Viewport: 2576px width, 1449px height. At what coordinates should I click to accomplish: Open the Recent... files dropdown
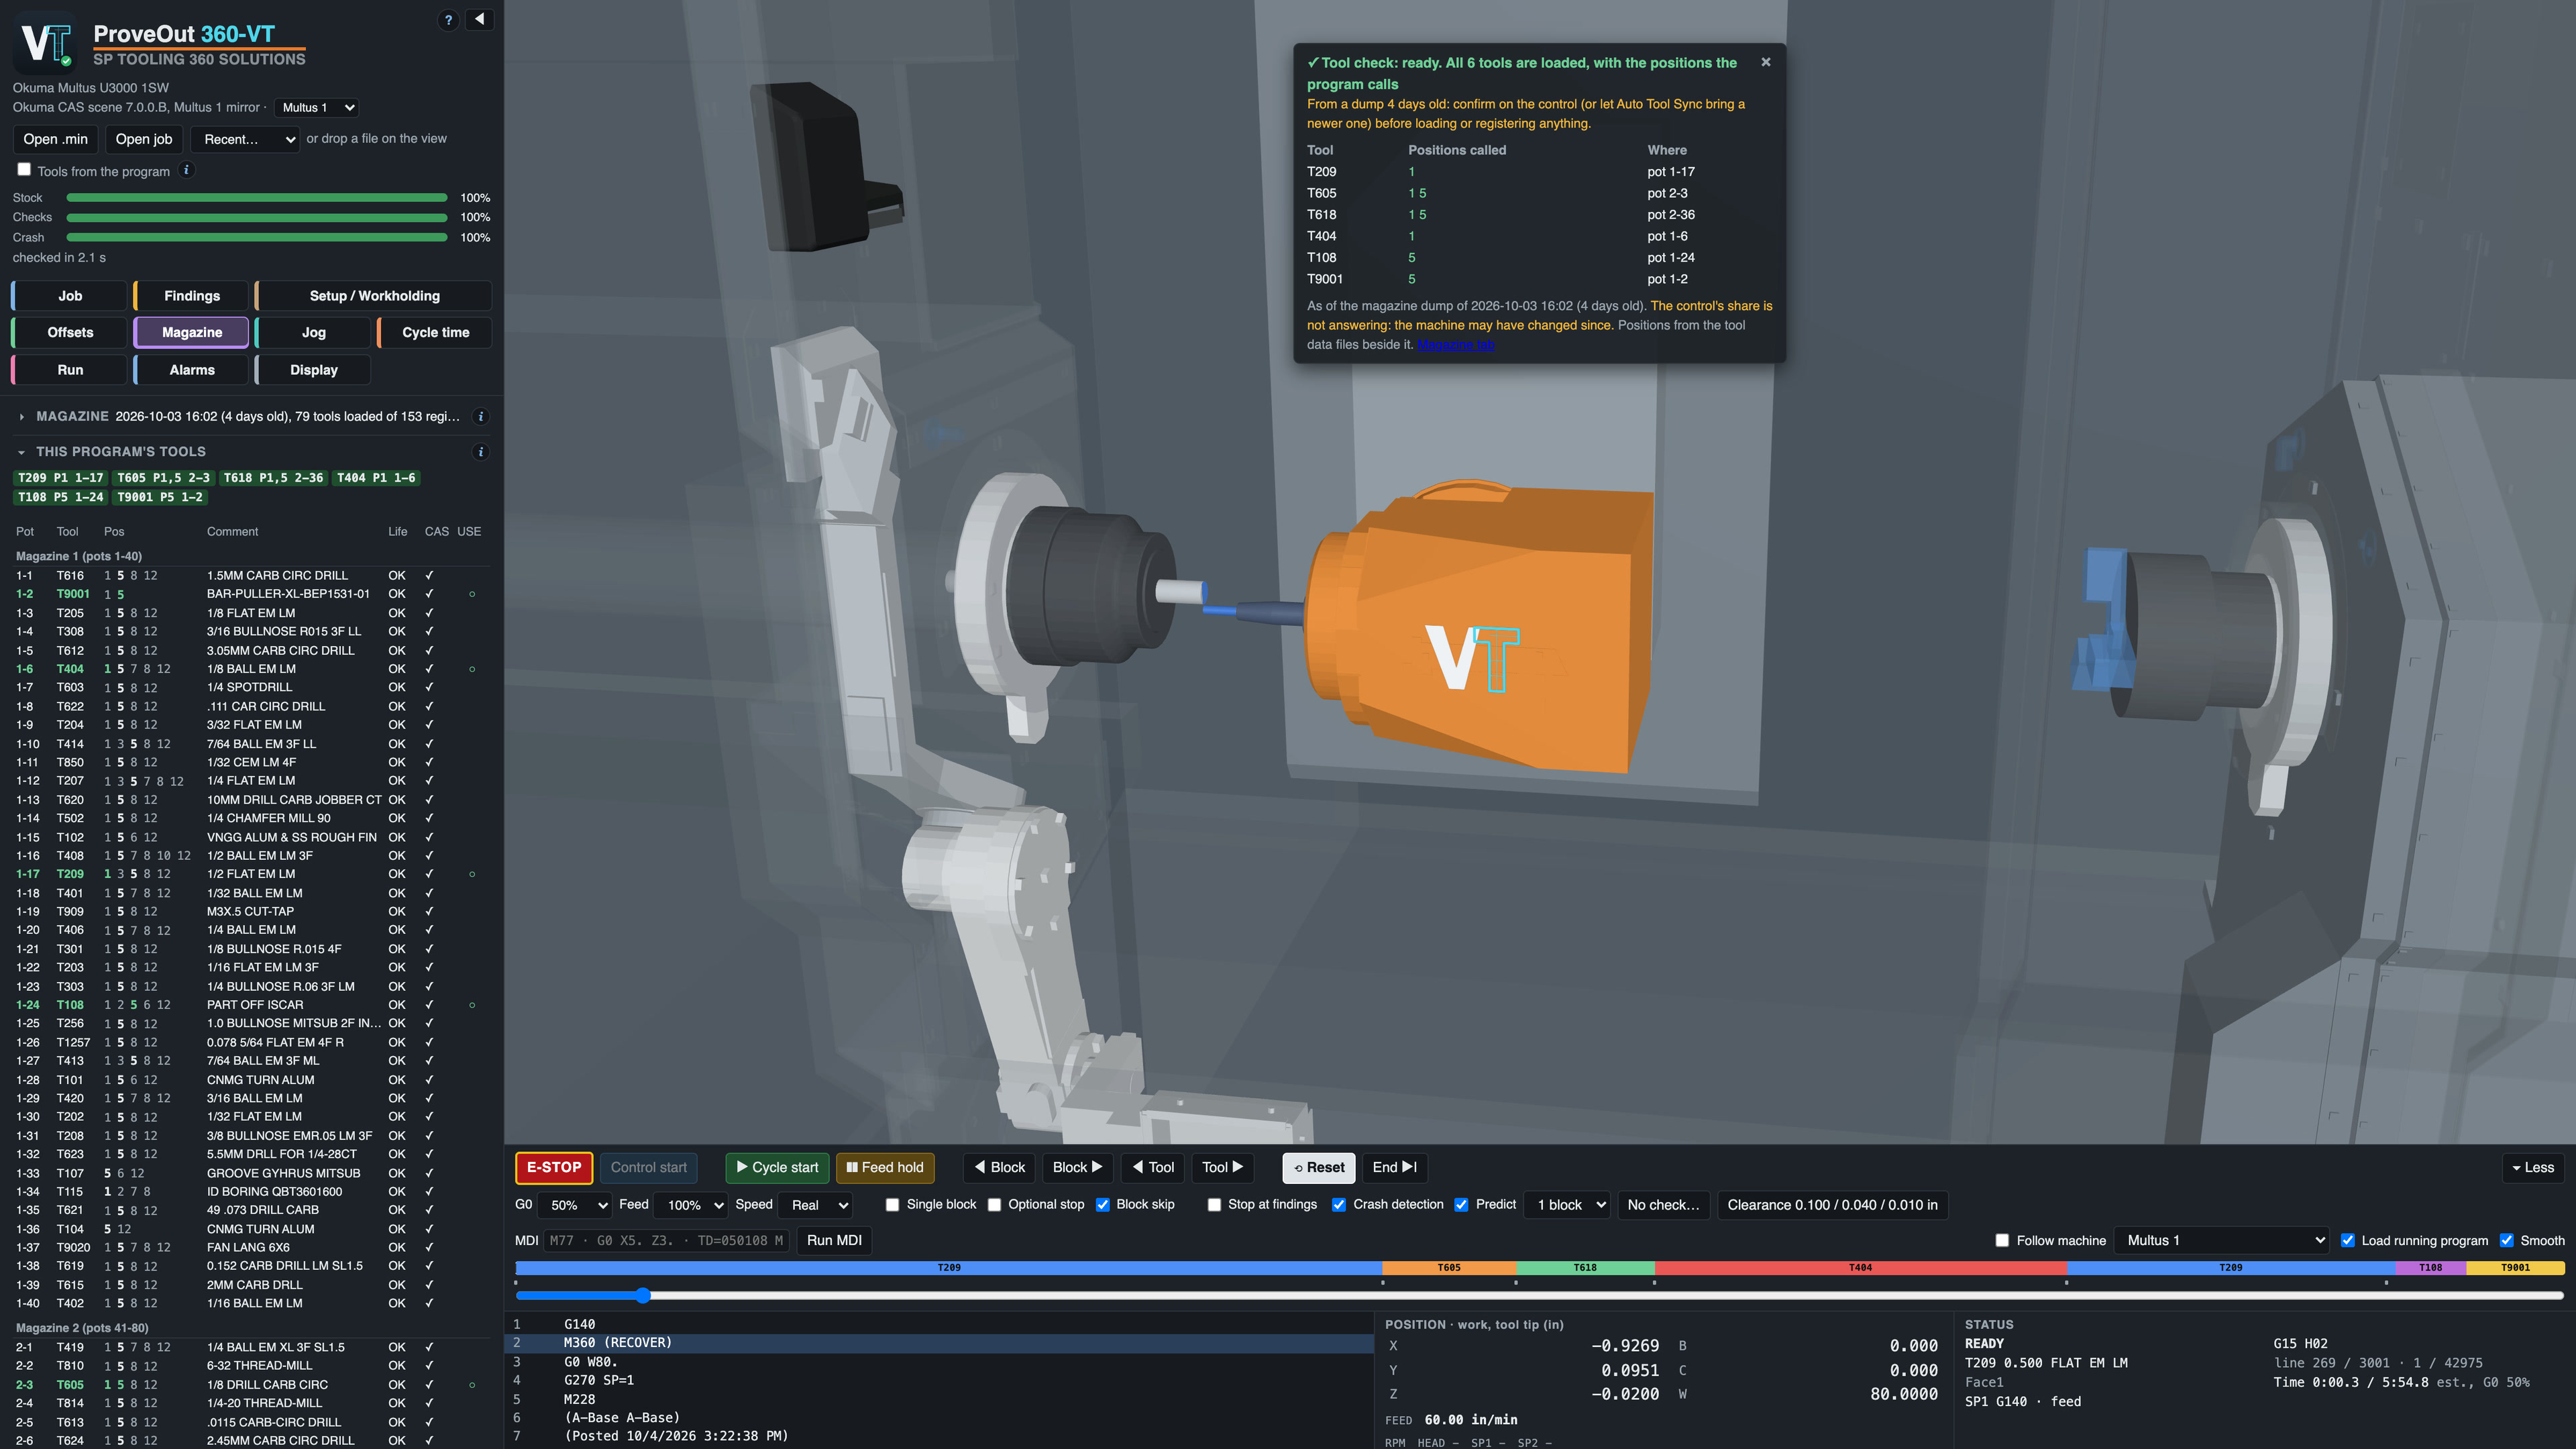(245, 139)
